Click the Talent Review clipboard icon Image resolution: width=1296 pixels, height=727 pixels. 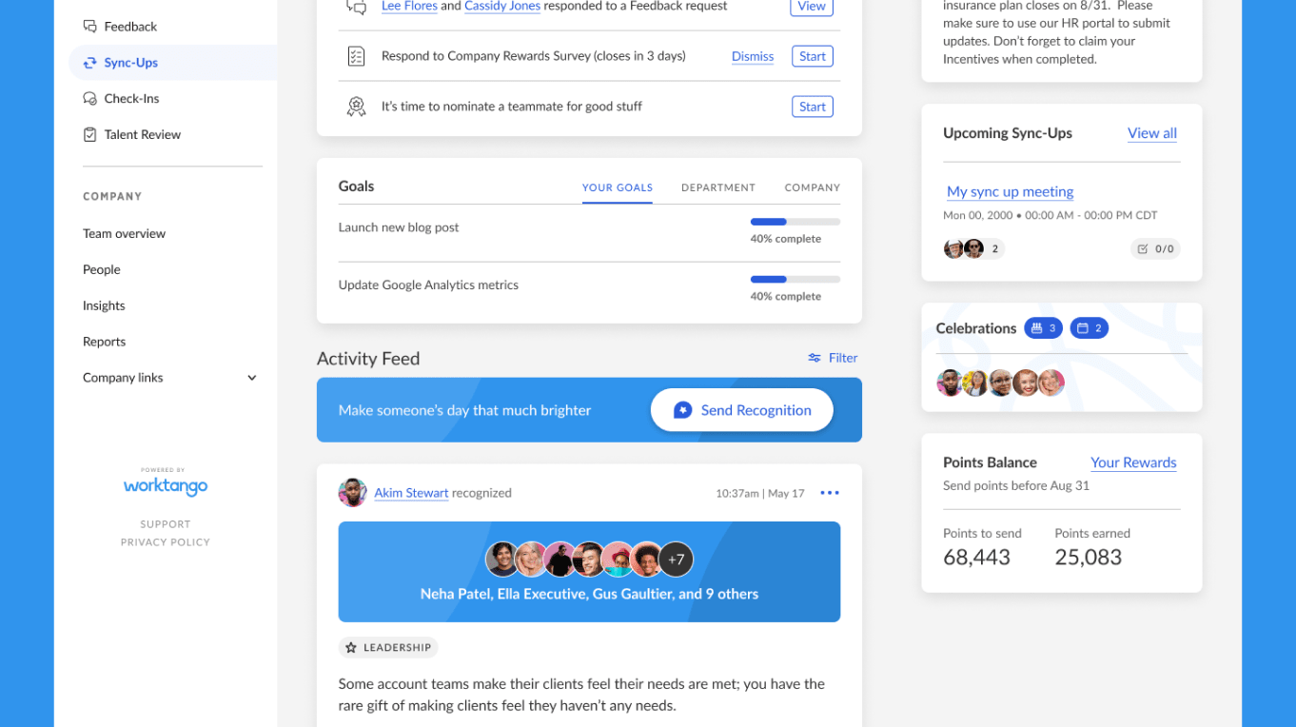pos(89,135)
